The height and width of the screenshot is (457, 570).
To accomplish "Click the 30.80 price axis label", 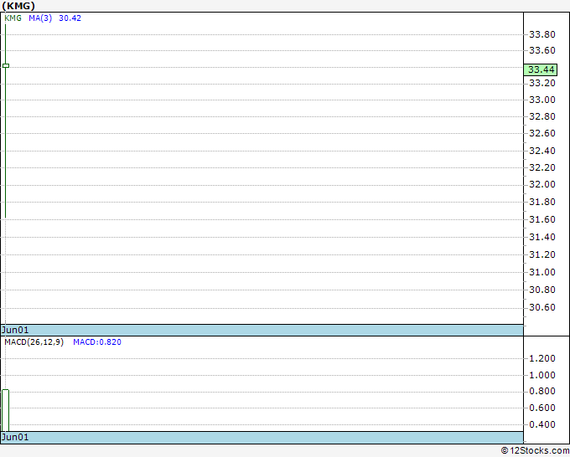I will 542,290.
